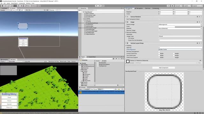204x114 pixels.
Task: Switch to the Navigation tab
Action: coord(139,8)
